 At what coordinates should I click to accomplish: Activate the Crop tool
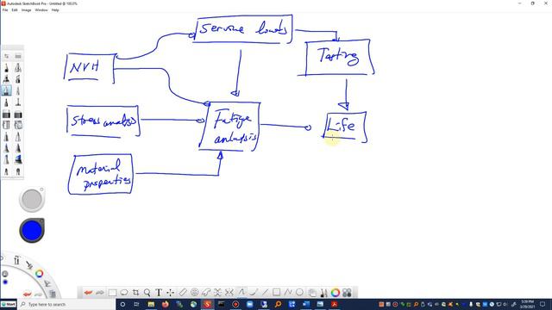[135, 293]
